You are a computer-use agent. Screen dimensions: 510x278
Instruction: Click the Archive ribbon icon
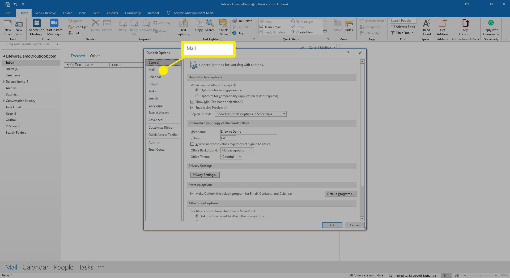tap(107, 23)
